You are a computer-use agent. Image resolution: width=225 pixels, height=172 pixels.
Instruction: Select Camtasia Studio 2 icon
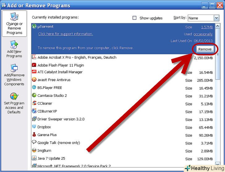click(x=34, y=95)
